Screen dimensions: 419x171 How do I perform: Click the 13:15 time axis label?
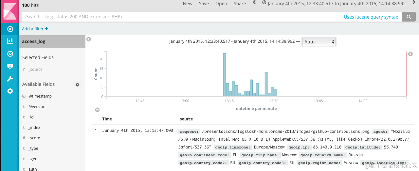click(229, 101)
